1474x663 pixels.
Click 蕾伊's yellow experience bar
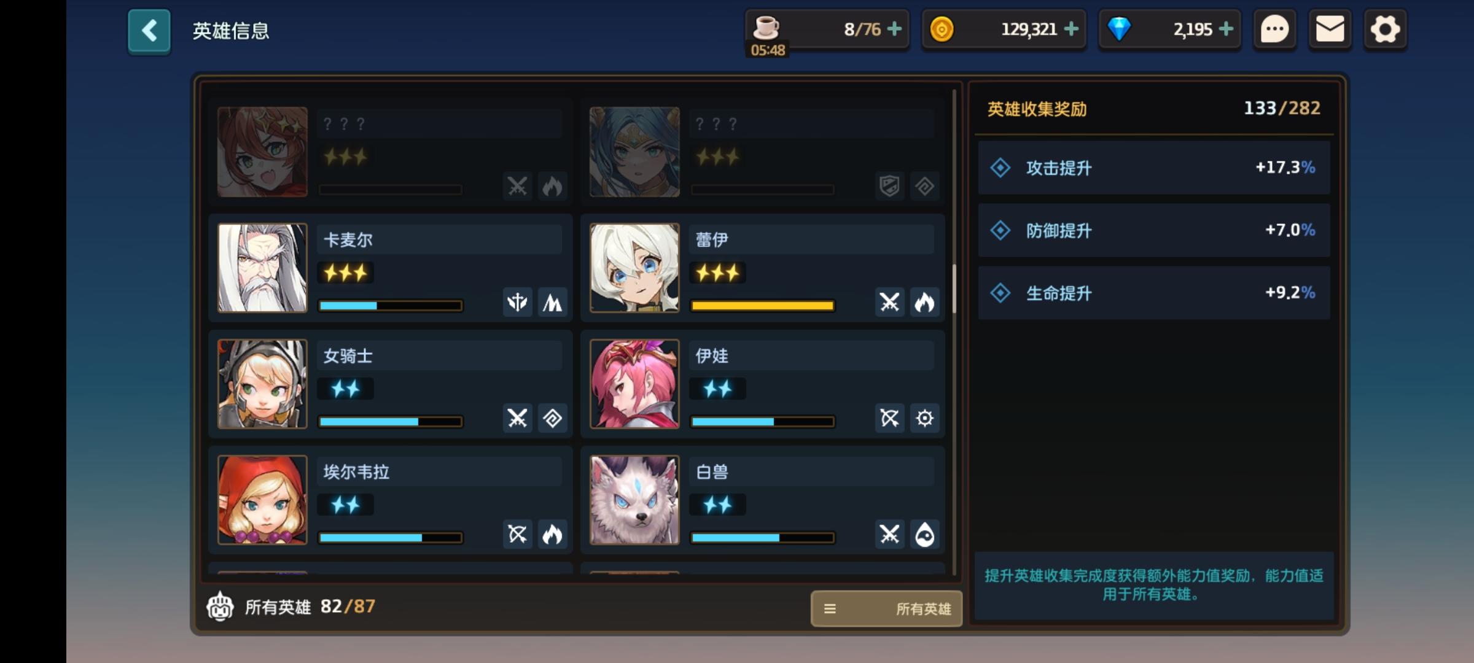point(762,306)
